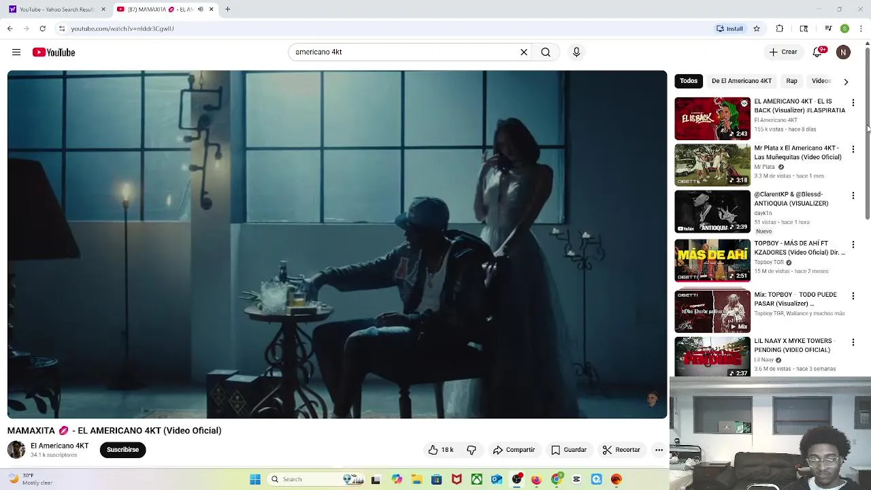871x490 pixels.
Task: Open Windows Start menu
Action: [x=255, y=479]
